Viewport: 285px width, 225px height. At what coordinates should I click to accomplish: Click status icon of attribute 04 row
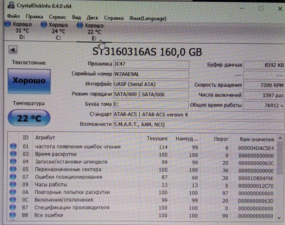point(13,161)
